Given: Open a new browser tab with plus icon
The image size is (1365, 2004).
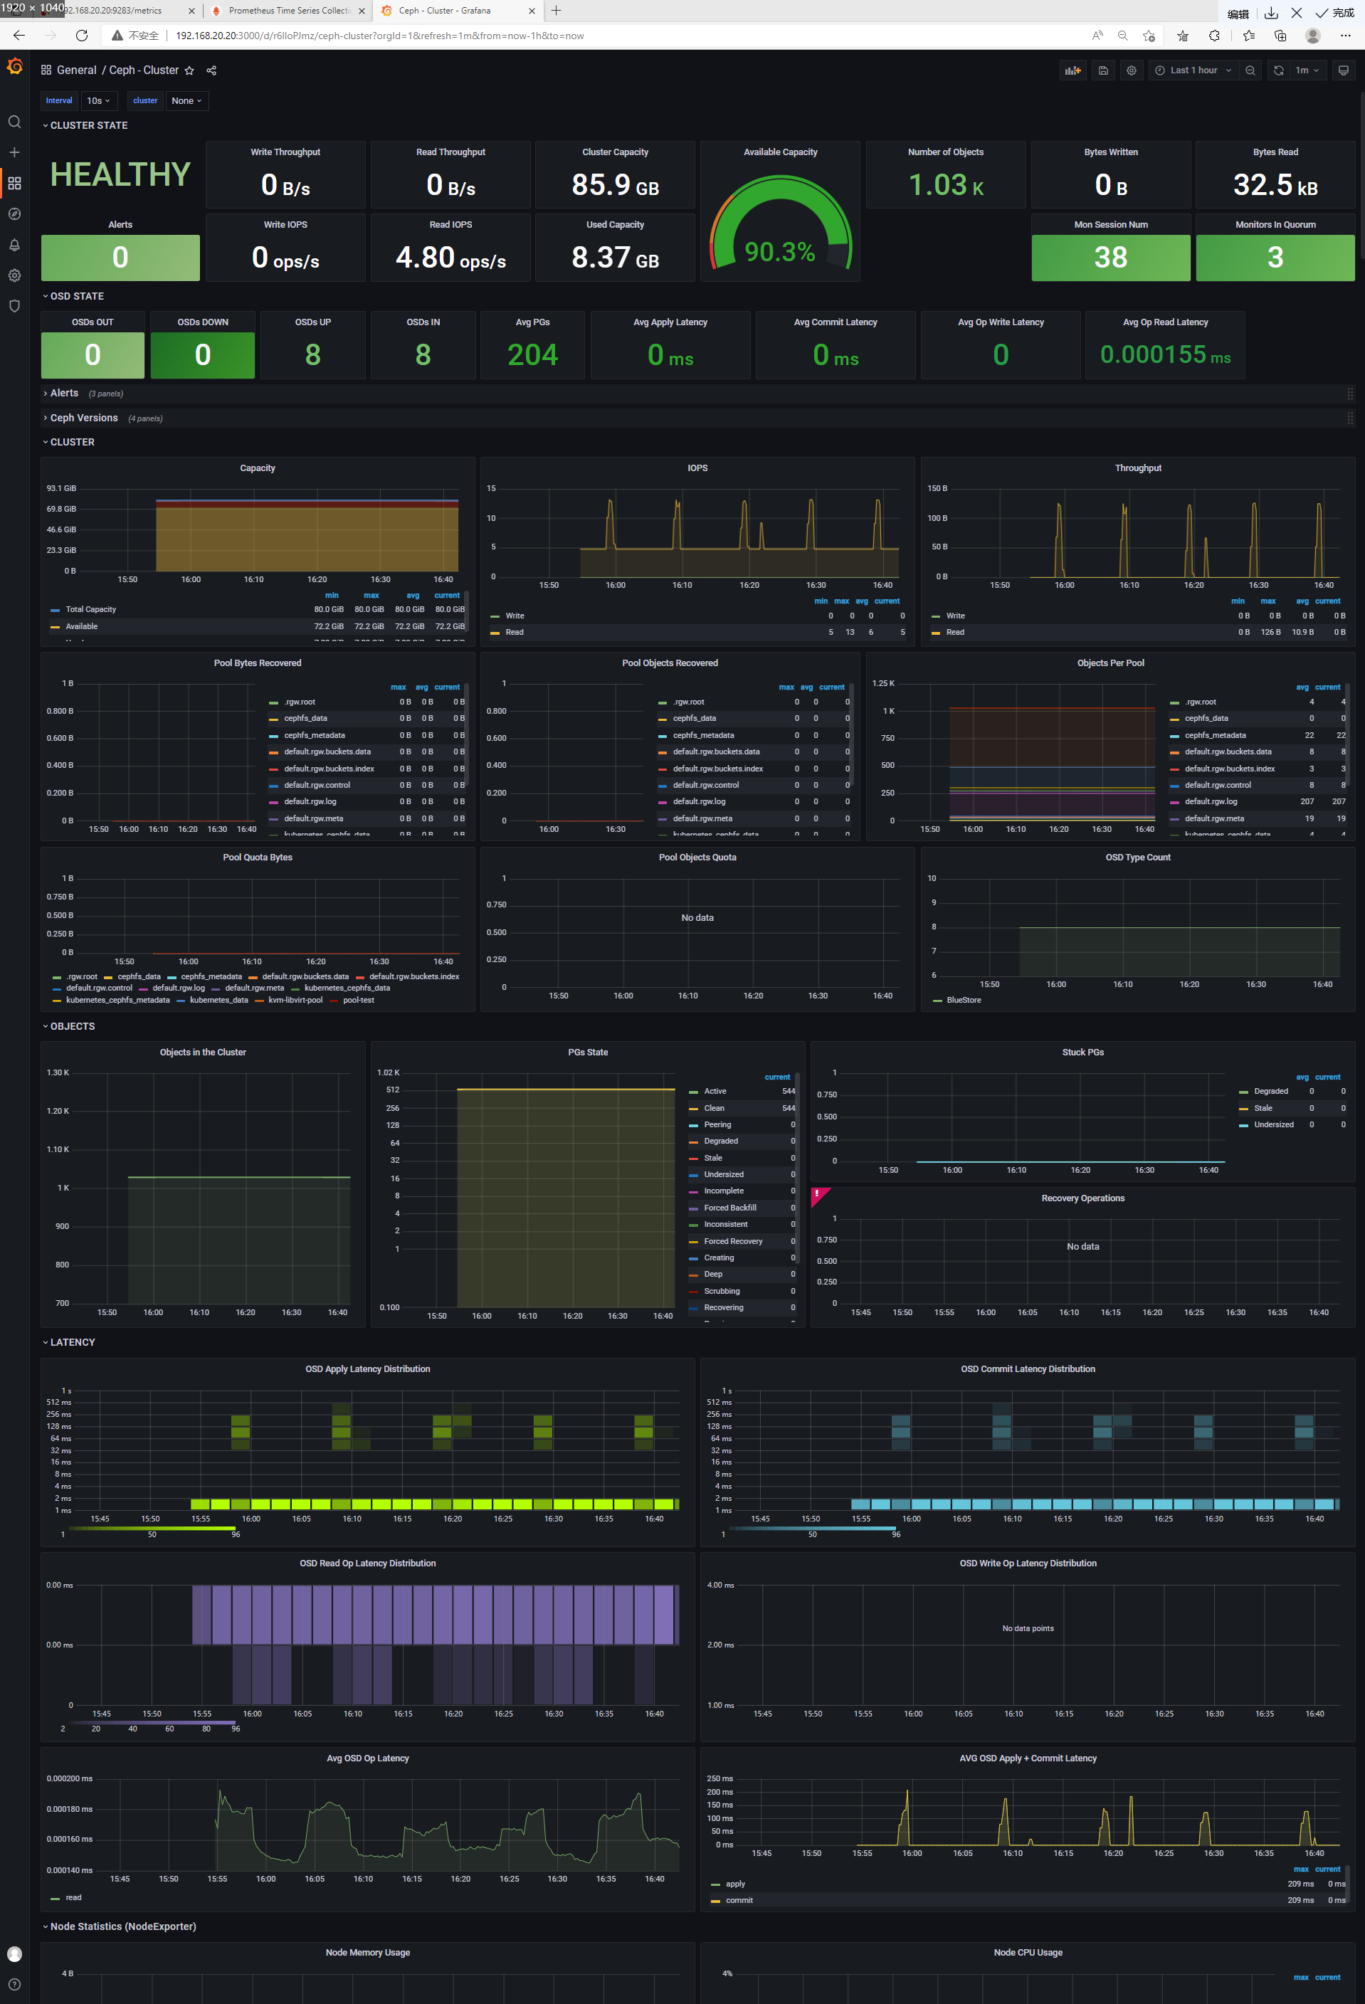Looking at the screenshot, I should 556,11.
